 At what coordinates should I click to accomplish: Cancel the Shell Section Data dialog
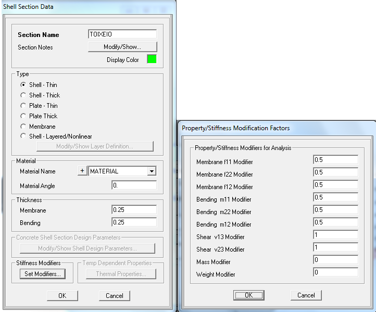(x=115, y=296)
